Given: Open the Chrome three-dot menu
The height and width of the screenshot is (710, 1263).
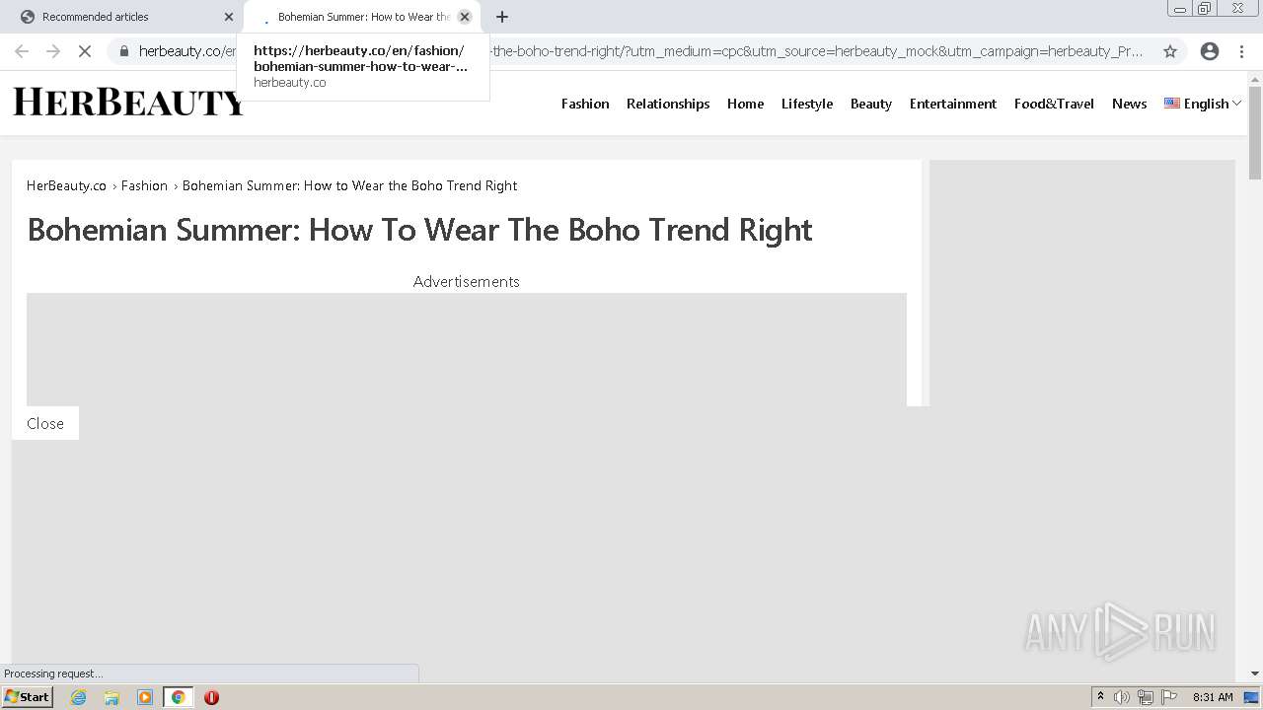Looking at the screenshot, I should [x=1241, y=51].
